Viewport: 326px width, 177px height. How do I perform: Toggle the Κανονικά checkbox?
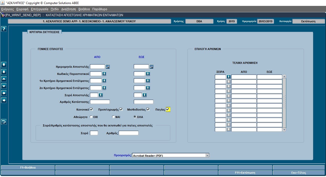(x=91, y=110)
